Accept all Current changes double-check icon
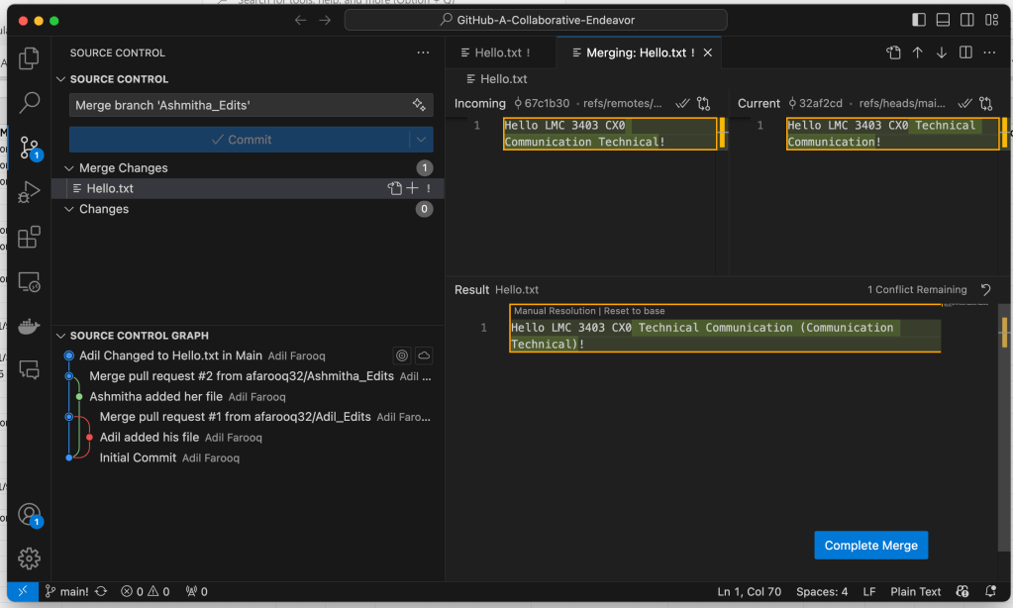Viewport: 1013px width, 608px height. pos(965,103)
